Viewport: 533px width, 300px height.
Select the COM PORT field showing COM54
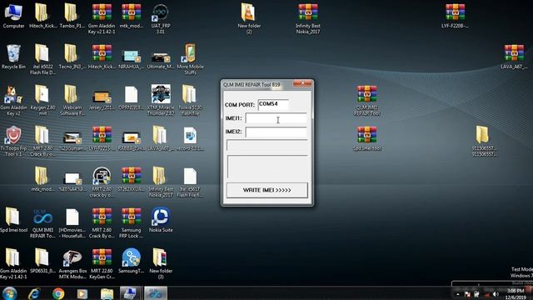tap(273, 104)
